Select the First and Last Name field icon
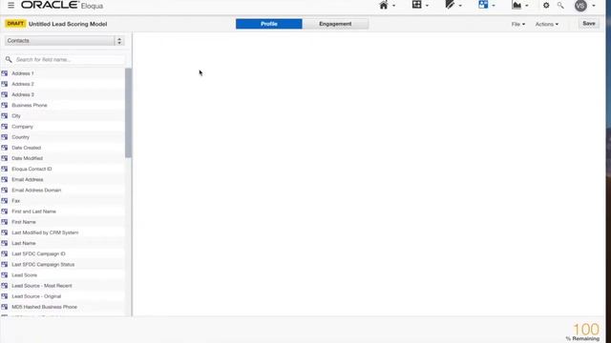Viewport: 611px width, 343px height. click(x=5, y=212)
